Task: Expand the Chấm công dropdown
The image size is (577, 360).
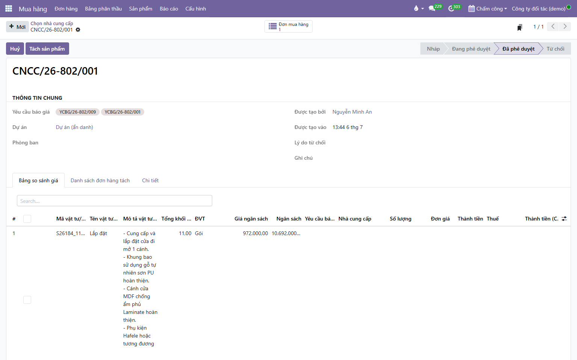Action: point(488,8)
